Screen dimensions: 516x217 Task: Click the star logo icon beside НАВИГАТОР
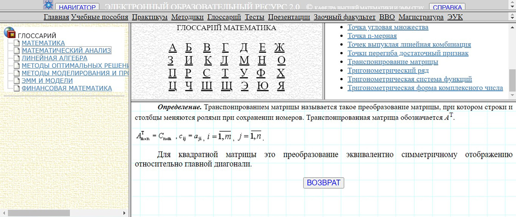click(48, 5)
